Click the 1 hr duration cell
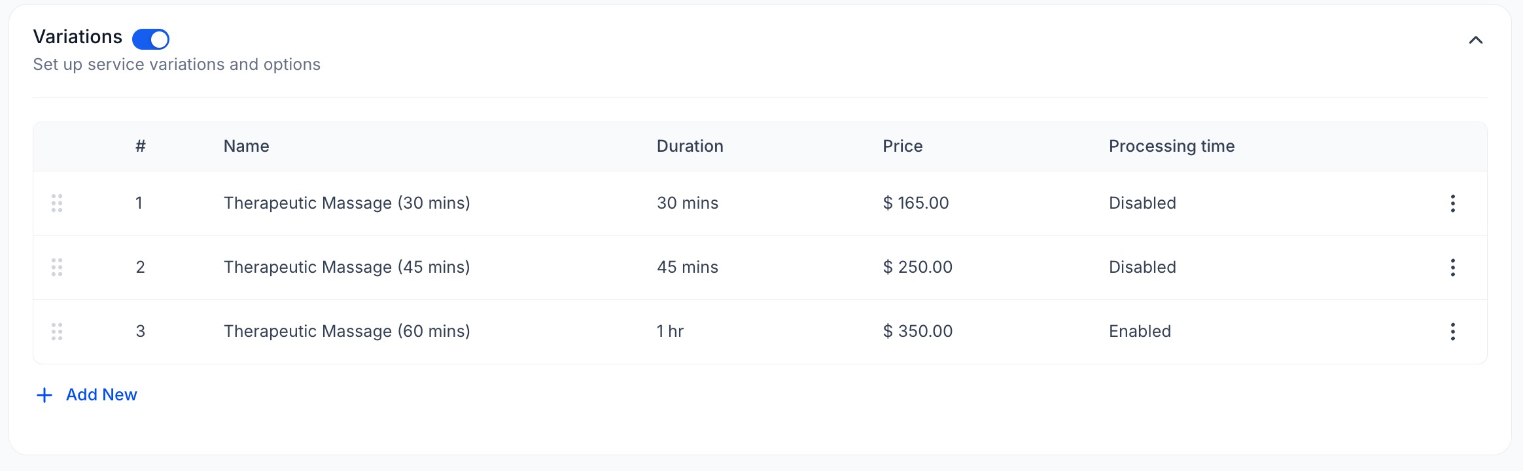The width and height of the screenshot is (1523, 471). [x=670, y=331]
